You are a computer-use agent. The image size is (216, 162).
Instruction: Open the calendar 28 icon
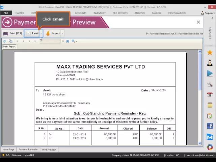[210, 95]
